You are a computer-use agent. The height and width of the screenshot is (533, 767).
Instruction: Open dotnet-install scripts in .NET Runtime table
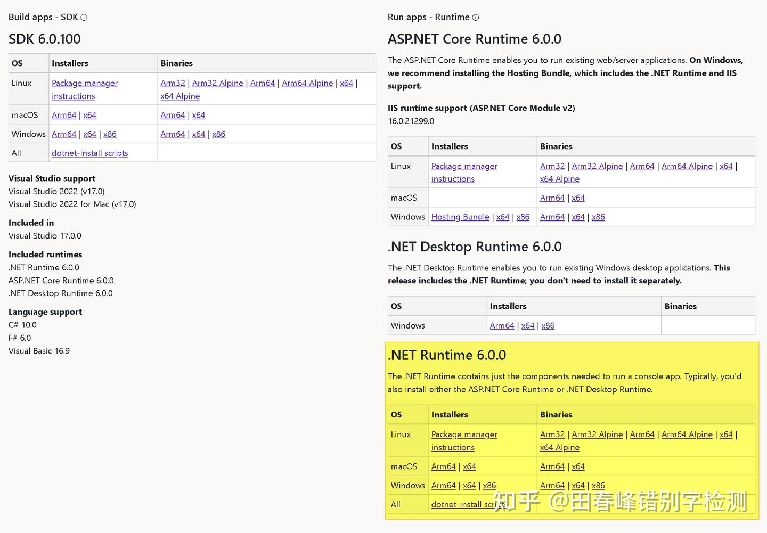pyautogui.click(x=469, y=504)
